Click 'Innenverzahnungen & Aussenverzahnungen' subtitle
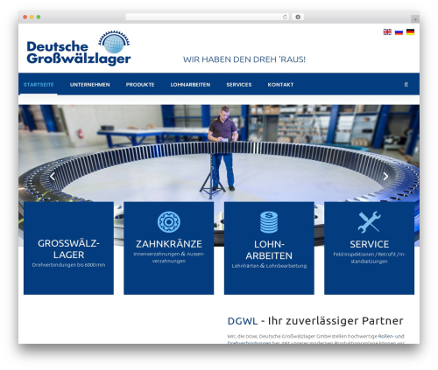 tap(169, 257)
